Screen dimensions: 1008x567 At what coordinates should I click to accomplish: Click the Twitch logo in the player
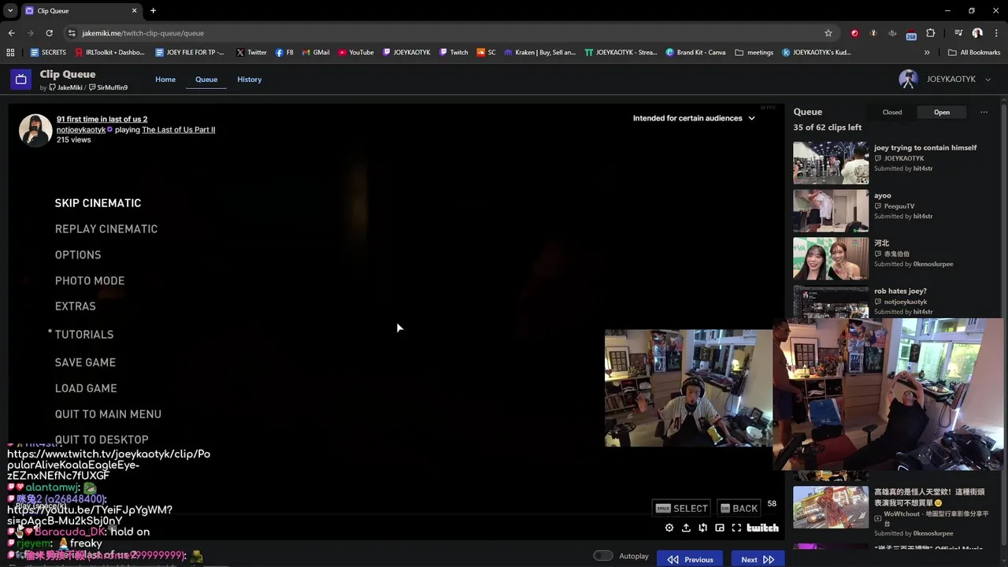coord(762,528)
